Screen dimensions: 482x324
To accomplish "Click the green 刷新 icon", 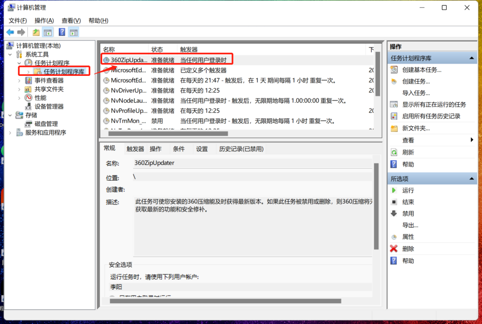I will click(x=394, y=152).
